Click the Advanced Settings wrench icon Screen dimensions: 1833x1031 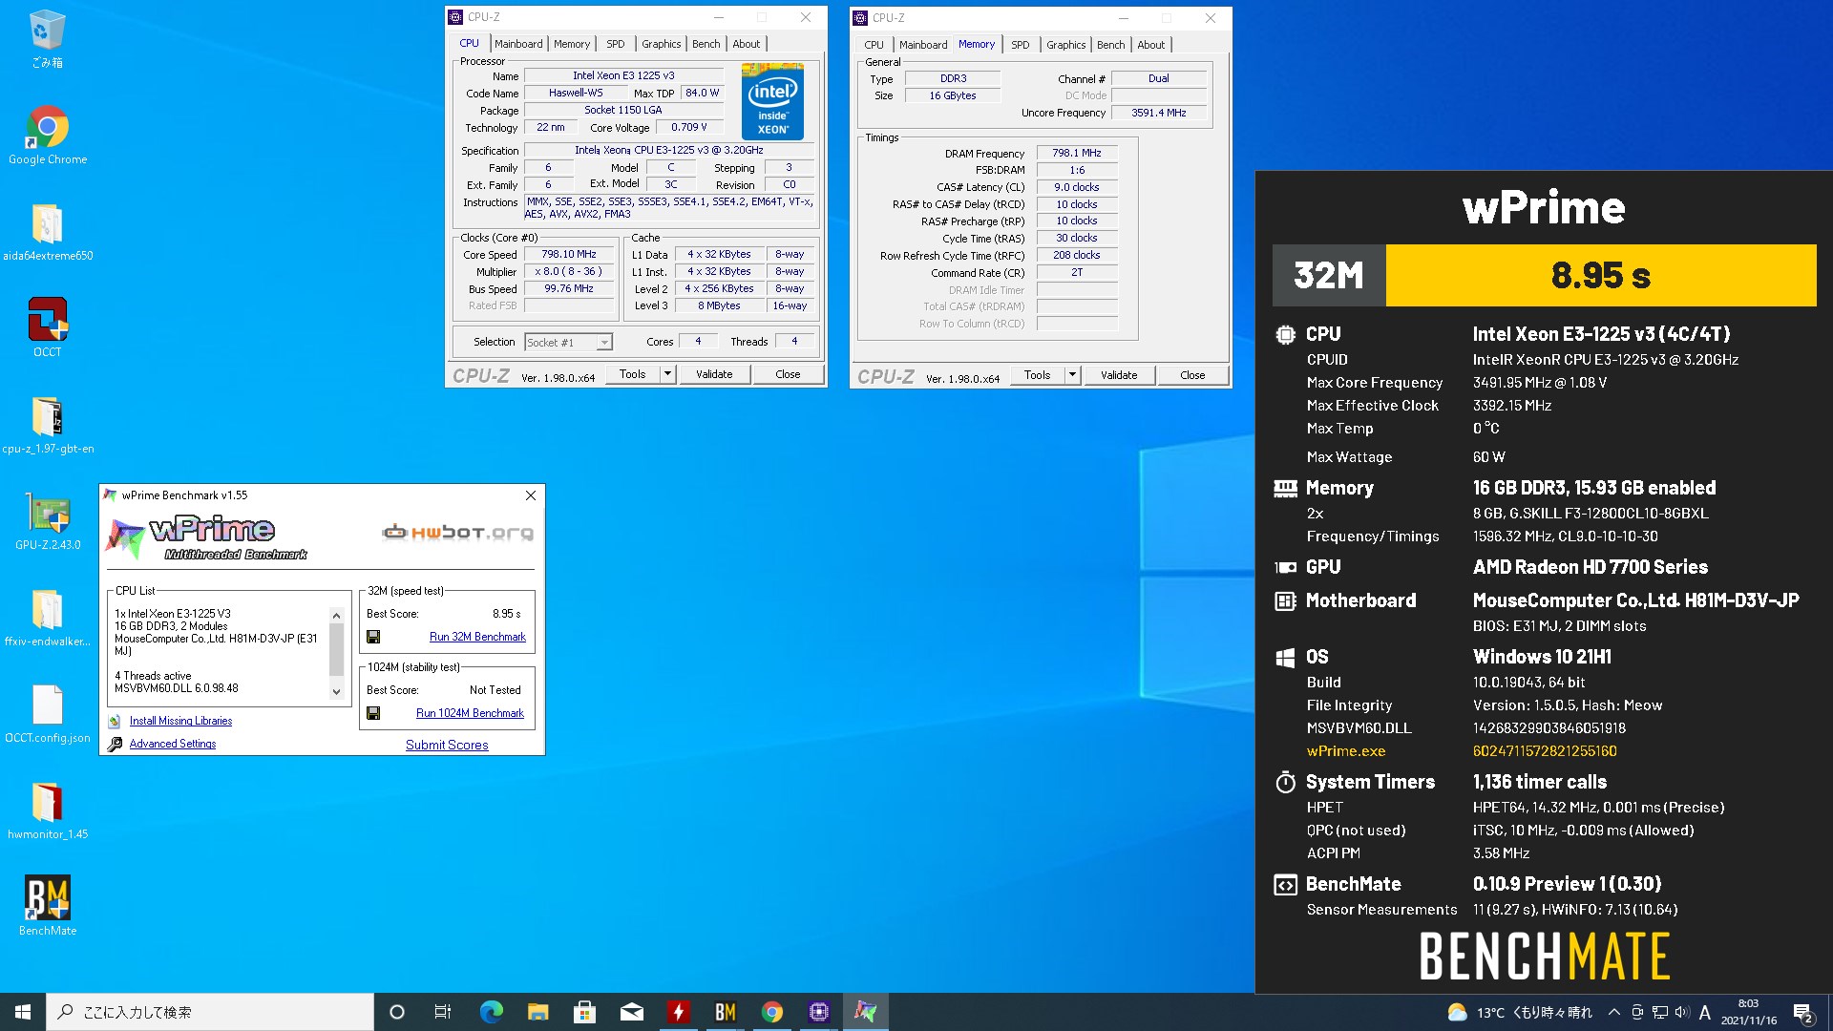[x=115, y=745]
